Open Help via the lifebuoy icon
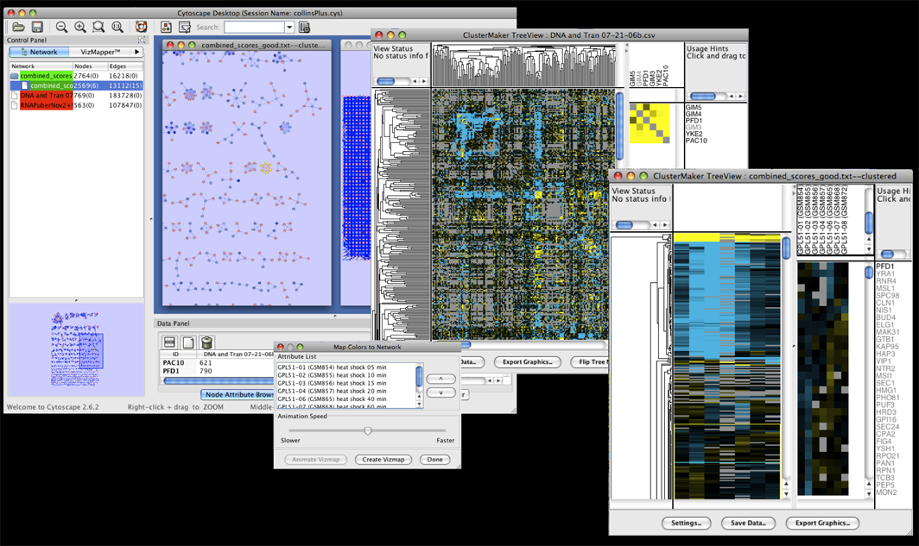The width and height of the screenshot is (919, 546). click(141, 28)
